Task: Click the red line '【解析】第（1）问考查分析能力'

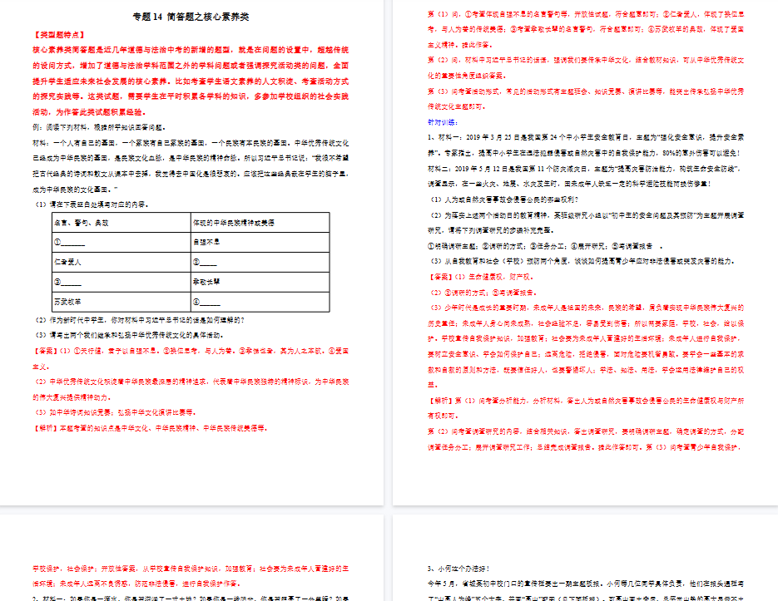Action: click(x=586, y=401)
